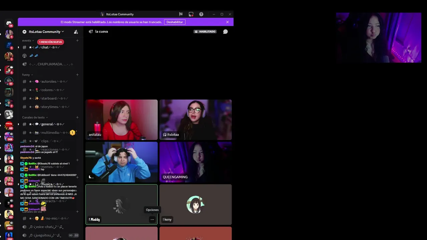
Task: Join the zzz stage channel
Action: point(50,56)
